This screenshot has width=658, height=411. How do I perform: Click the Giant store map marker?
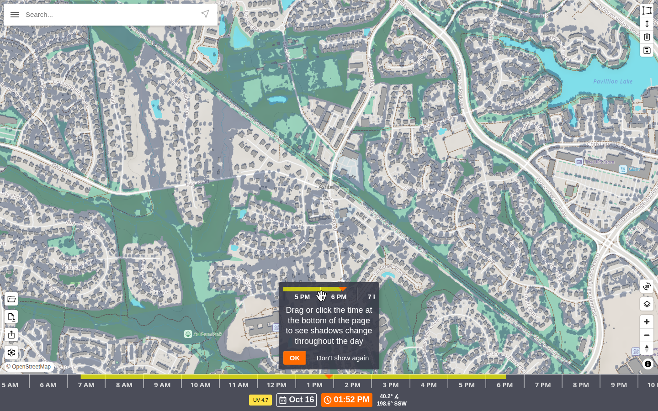pyautogui.click(x=623, y=169)
